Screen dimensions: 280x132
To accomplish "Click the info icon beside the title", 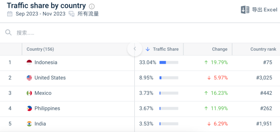I will 92,6.
